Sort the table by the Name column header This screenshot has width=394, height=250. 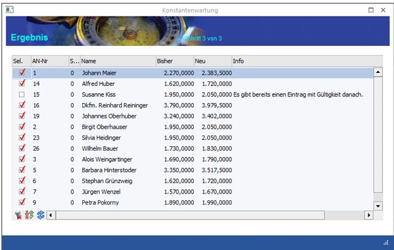click(x=117, y=61)
